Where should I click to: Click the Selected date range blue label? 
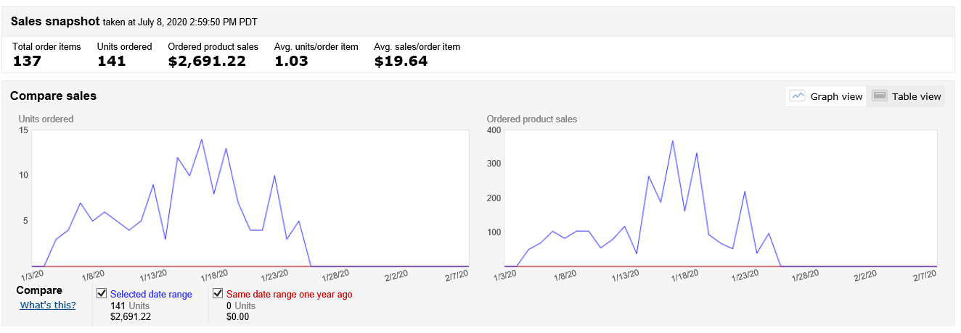[x=151, y=295]
